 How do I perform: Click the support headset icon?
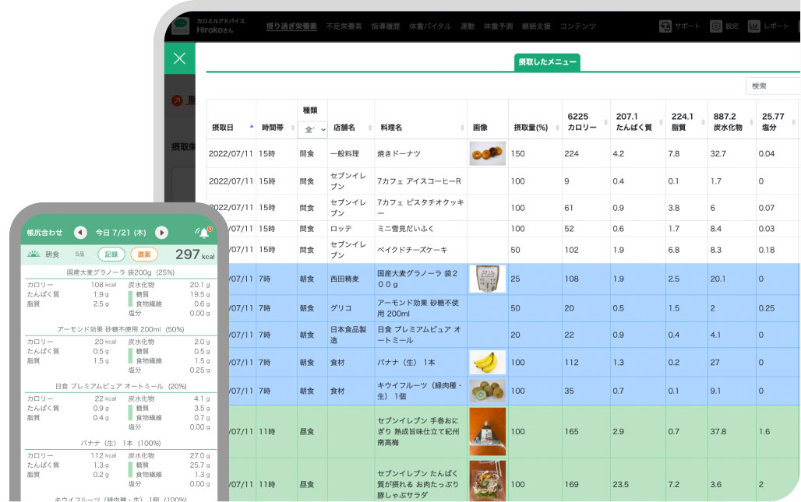(665, 26)
